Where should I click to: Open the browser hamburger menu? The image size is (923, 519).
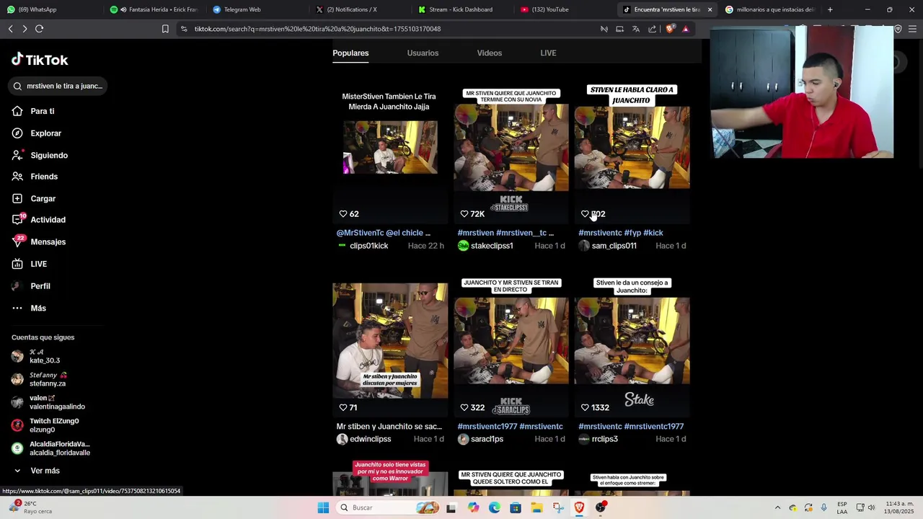(x=913, y=29)
